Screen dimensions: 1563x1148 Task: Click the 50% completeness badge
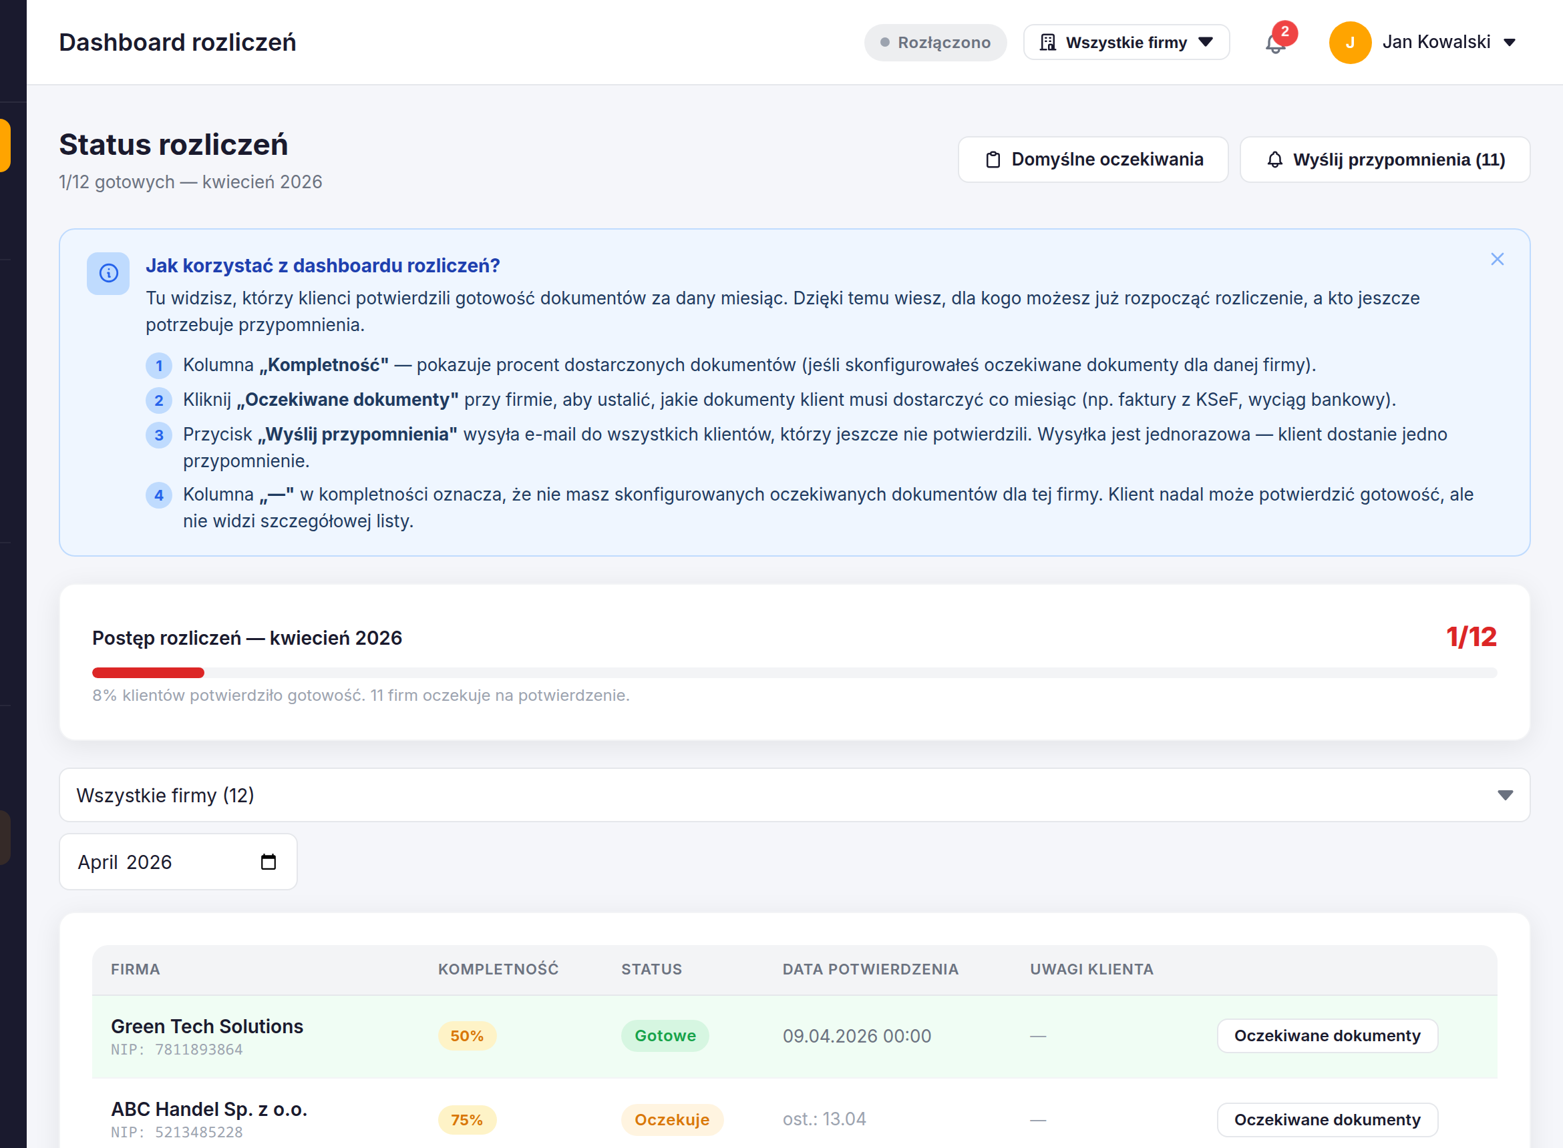click(466, 1036)
